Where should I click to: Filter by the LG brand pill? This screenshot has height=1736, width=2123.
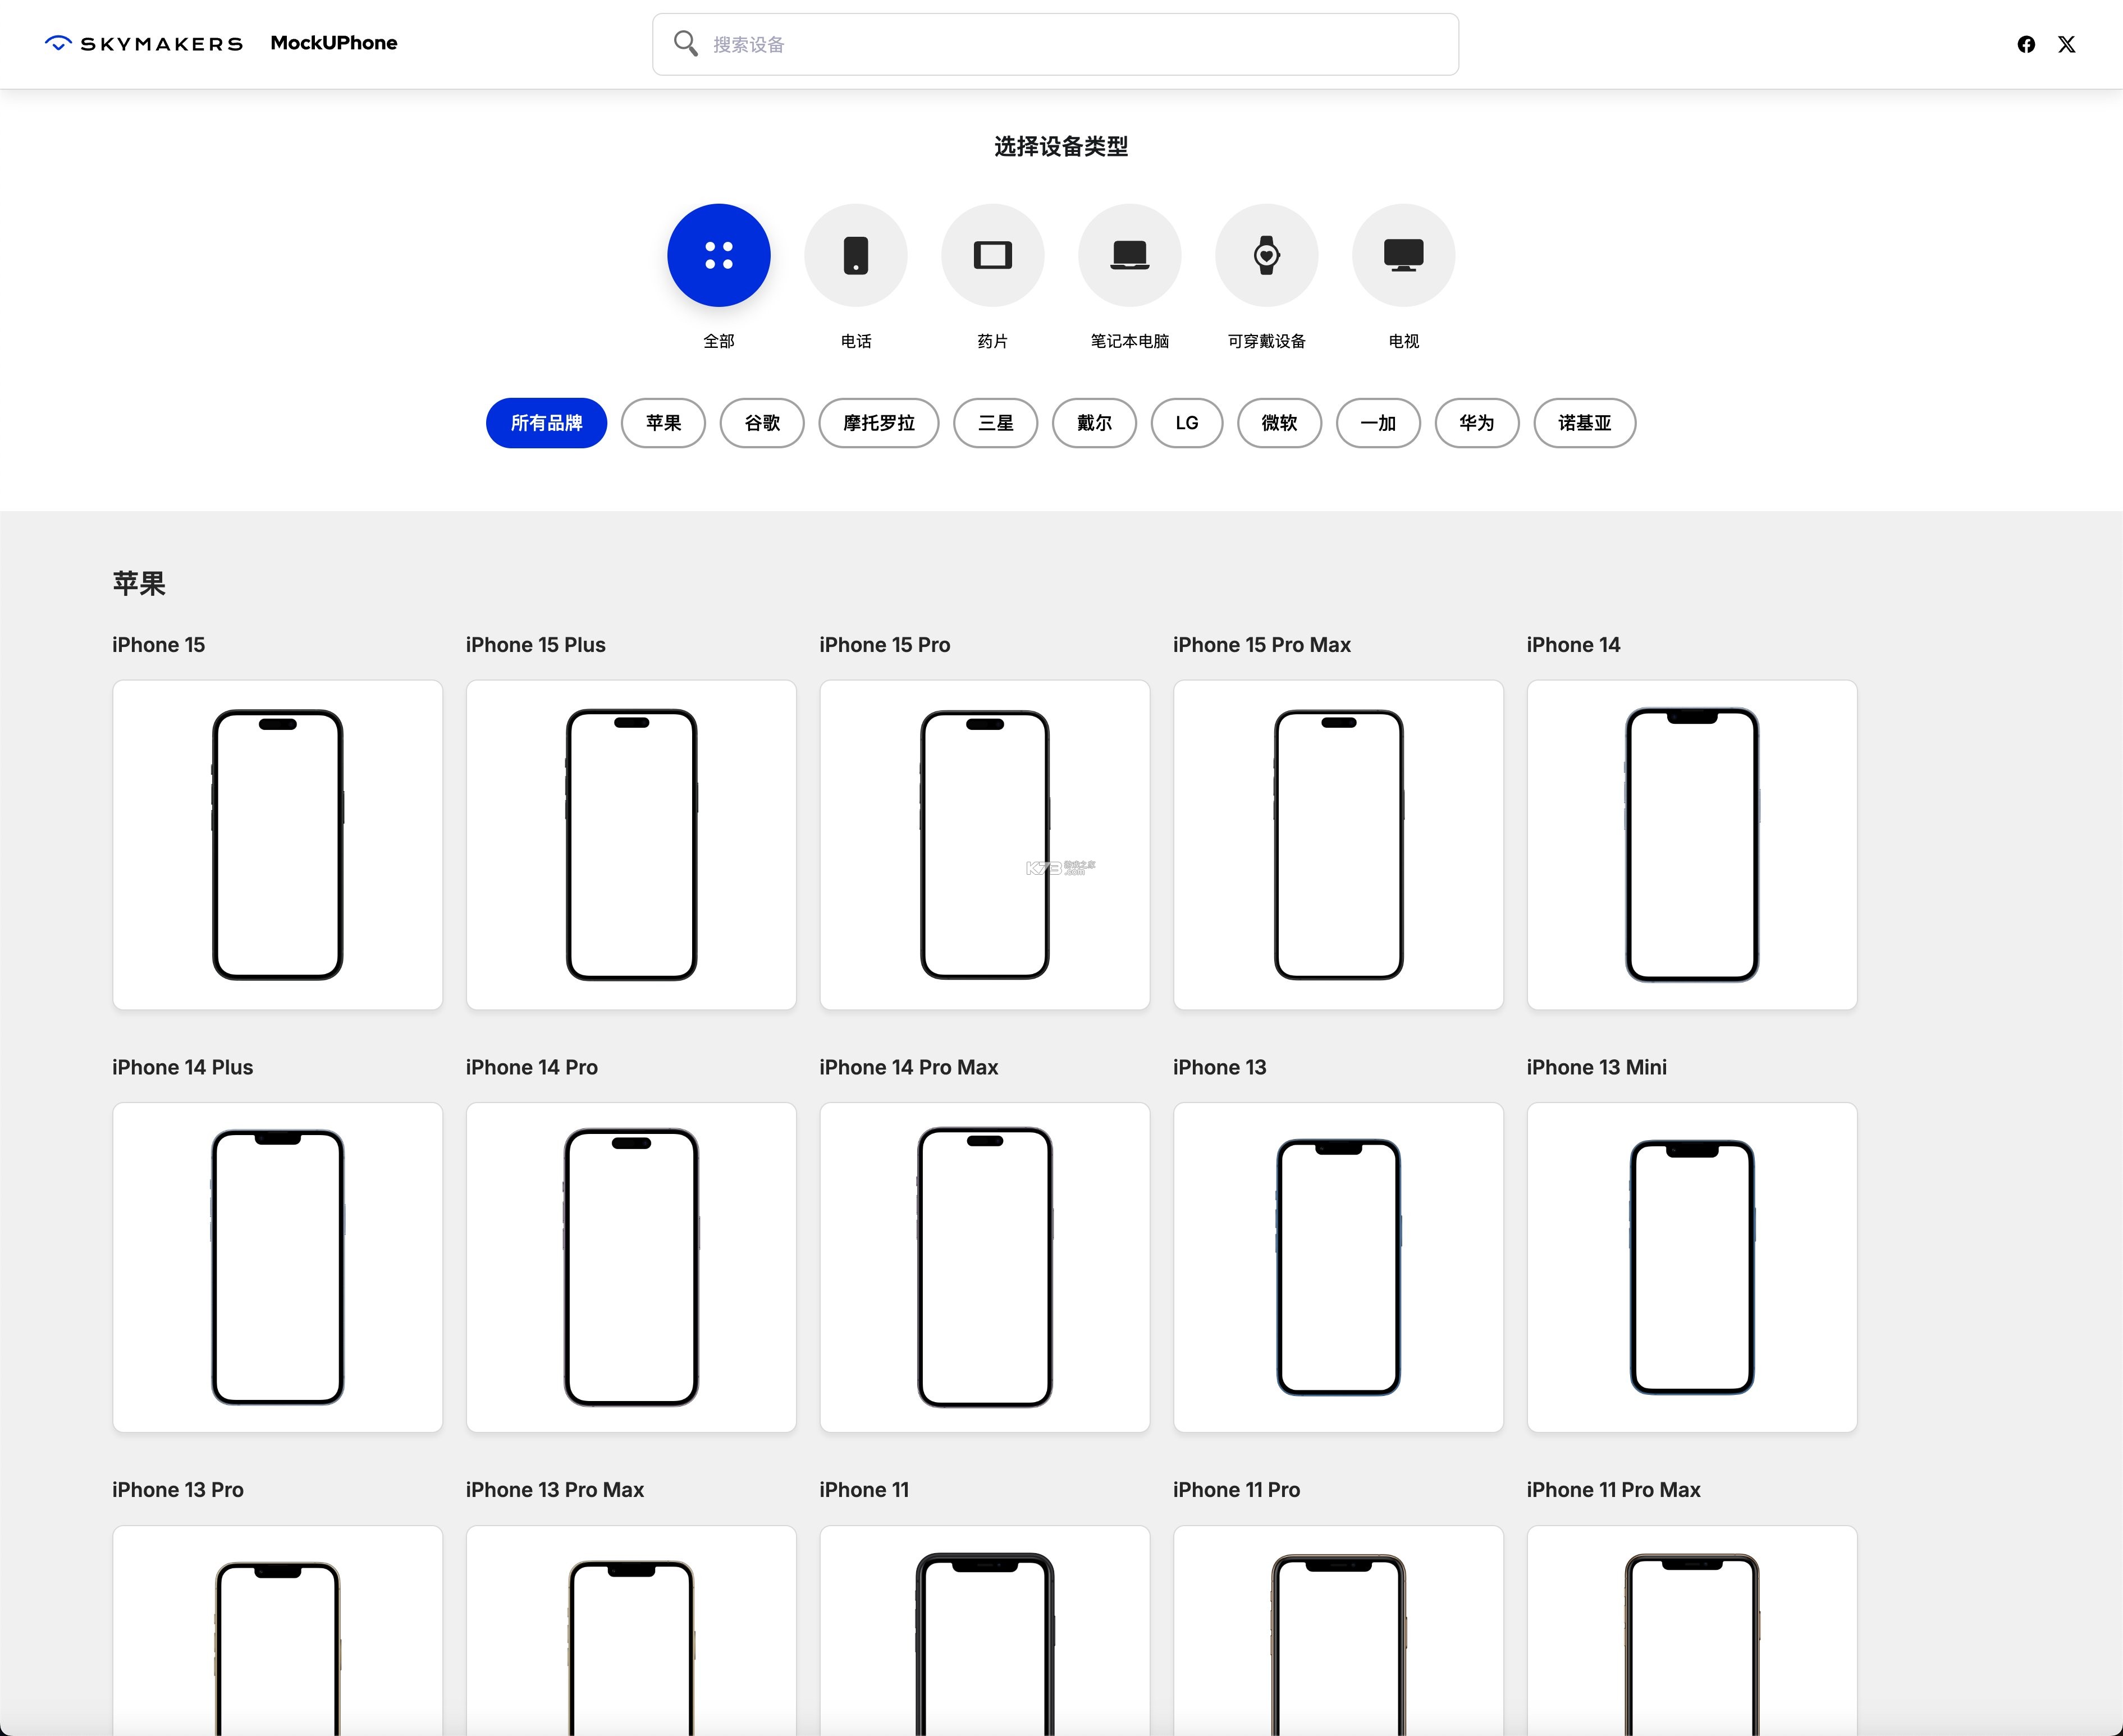pos(1187,423)
